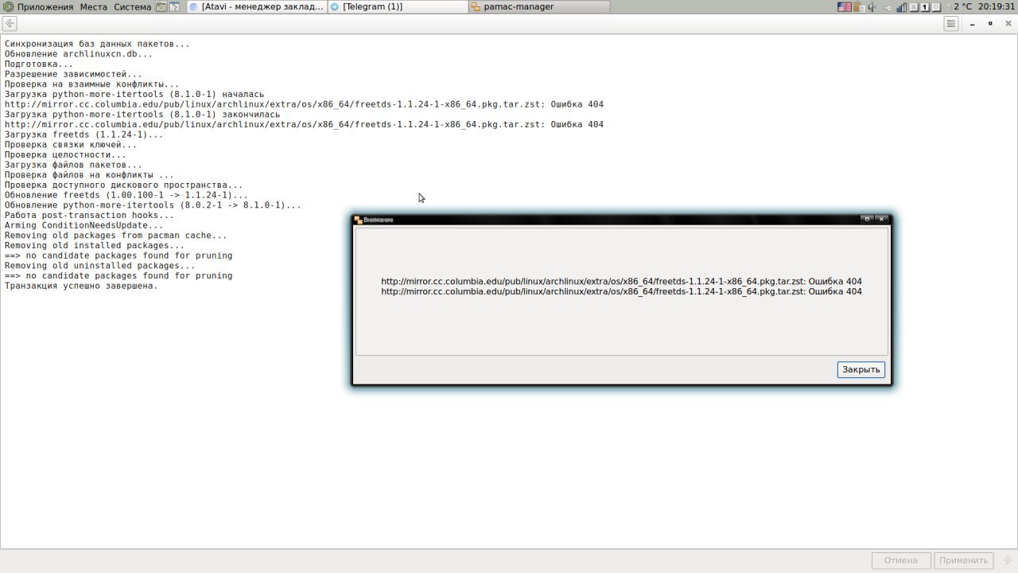Viewport: 1018px width, 573px height.
Task: Open the network signal tray icon
Action: 901,7
